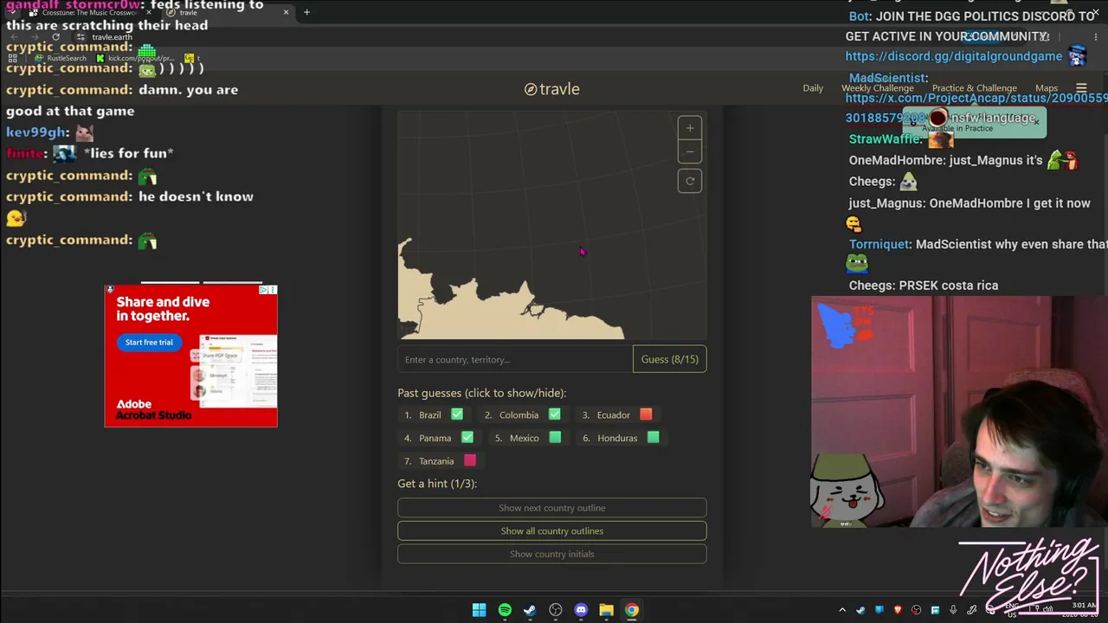Open the x.com/ProjectAncap status link

(x=976, y=98)
